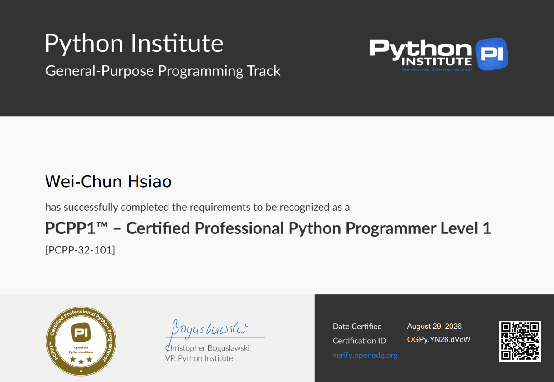The image size is (554, 382).
Task: Click the PCPP1 gold certification badge
Action: (x=81, y=341)
